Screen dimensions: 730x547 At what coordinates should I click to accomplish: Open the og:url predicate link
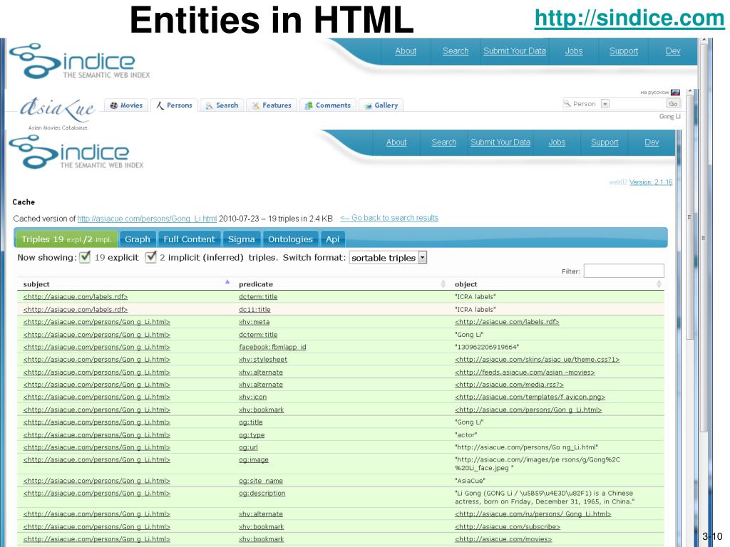point(248,447)
